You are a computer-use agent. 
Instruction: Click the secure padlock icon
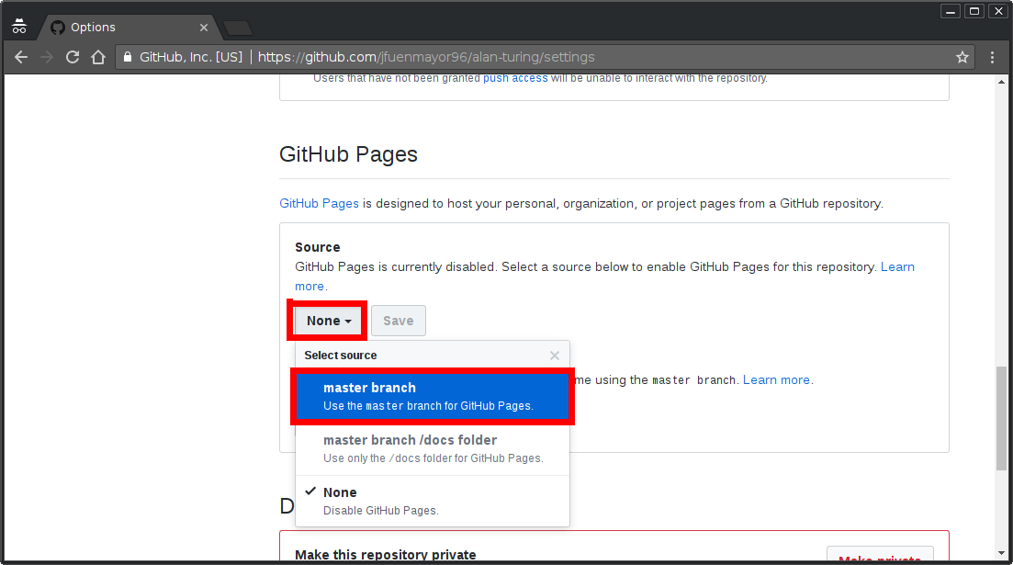coord(128,57)
